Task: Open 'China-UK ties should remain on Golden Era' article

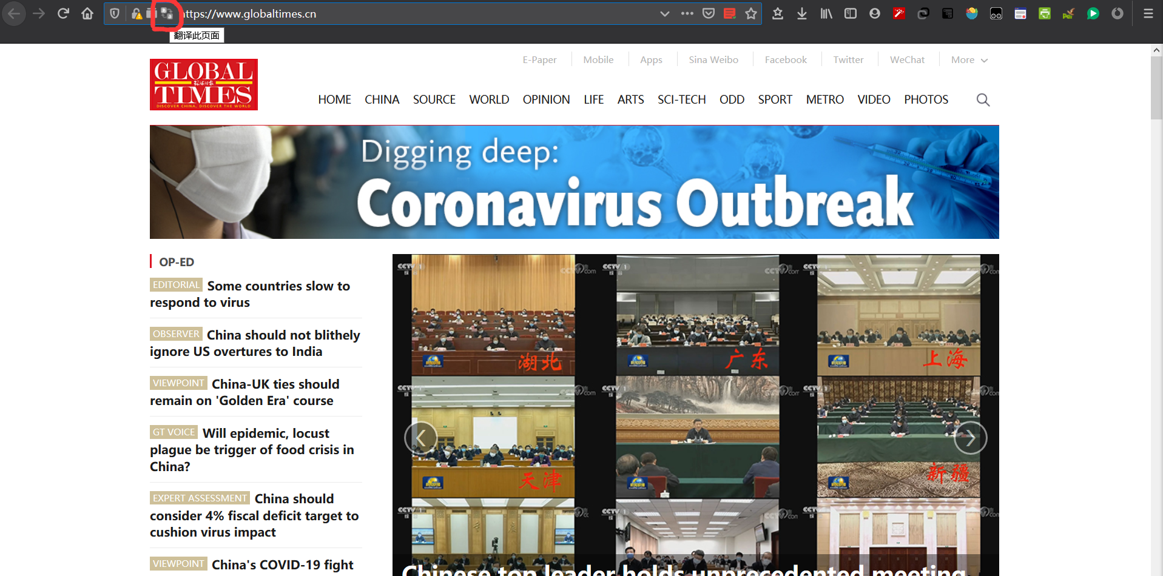Action: [x=244, y=392]
